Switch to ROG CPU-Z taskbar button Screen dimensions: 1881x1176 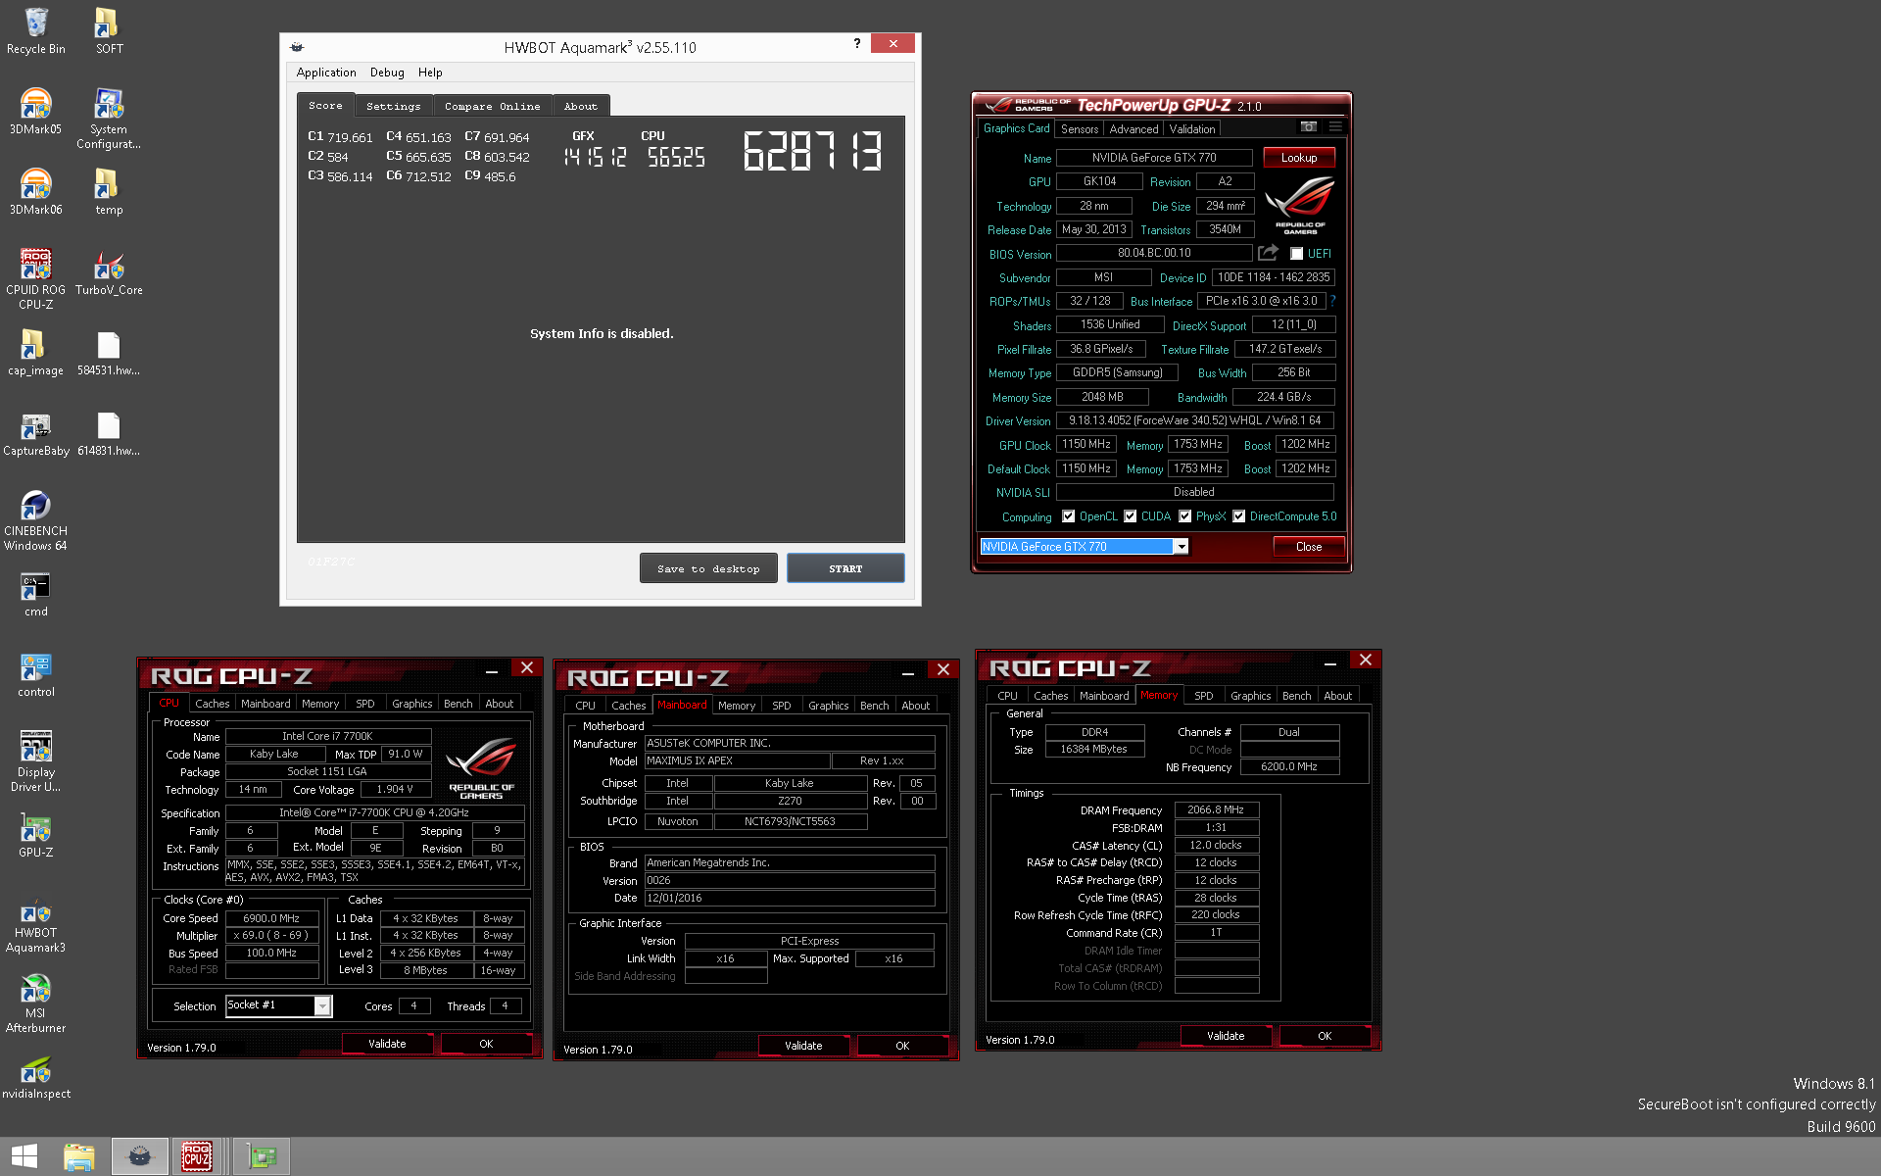click(x=197, y=1156)
